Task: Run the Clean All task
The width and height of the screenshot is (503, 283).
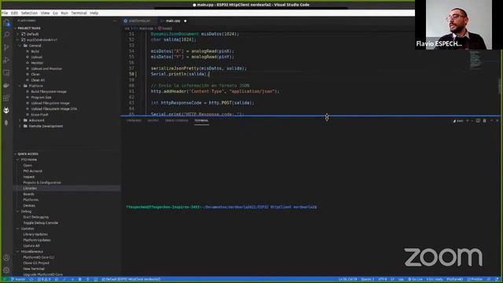Action: coord(38,80)
